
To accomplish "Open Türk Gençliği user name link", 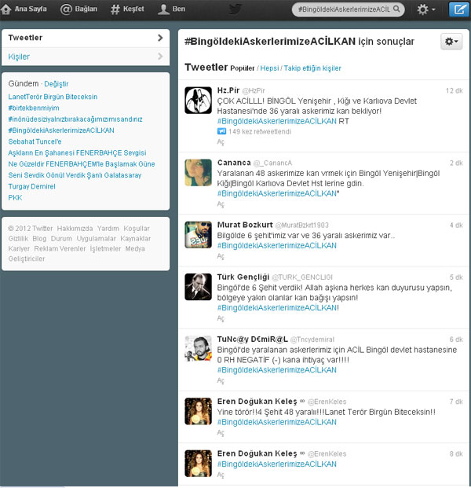I will [243, 277].
